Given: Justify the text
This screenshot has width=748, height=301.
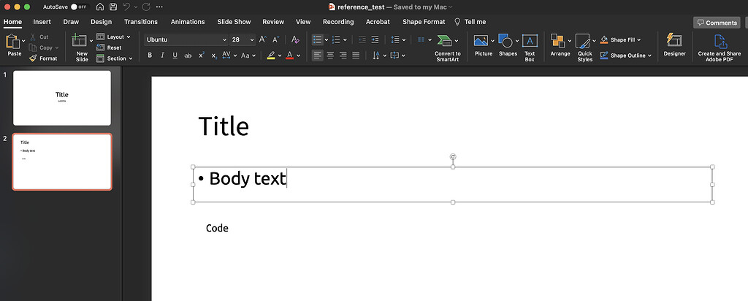Looking at the screenshot, I should click(x=356, y=56).
